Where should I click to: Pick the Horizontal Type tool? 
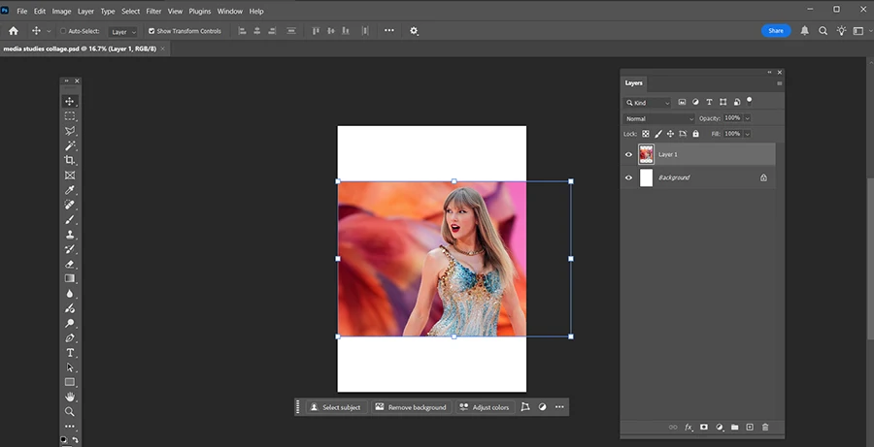tap(70, 353)
